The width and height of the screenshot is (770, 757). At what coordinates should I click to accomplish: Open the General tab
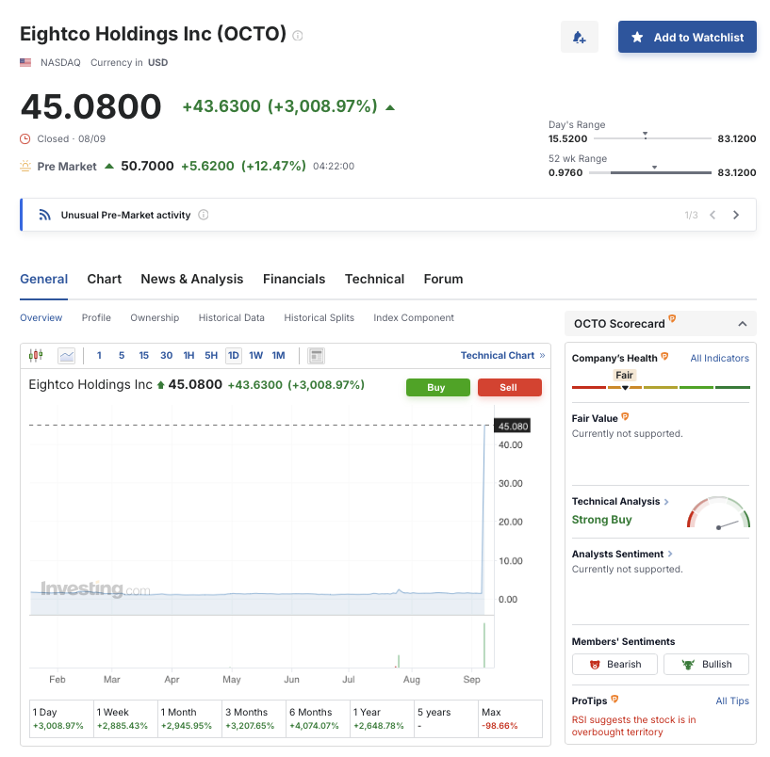tap(43, 279)
